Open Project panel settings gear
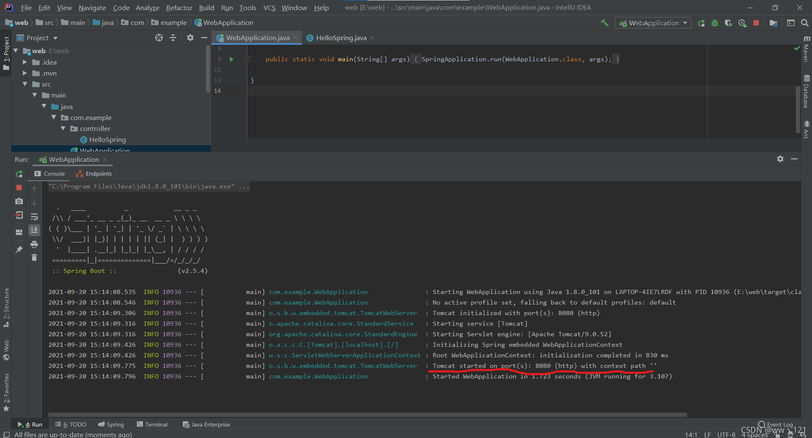Image resolution: width=812 pixels, height=438 pixels. (190, 38)
